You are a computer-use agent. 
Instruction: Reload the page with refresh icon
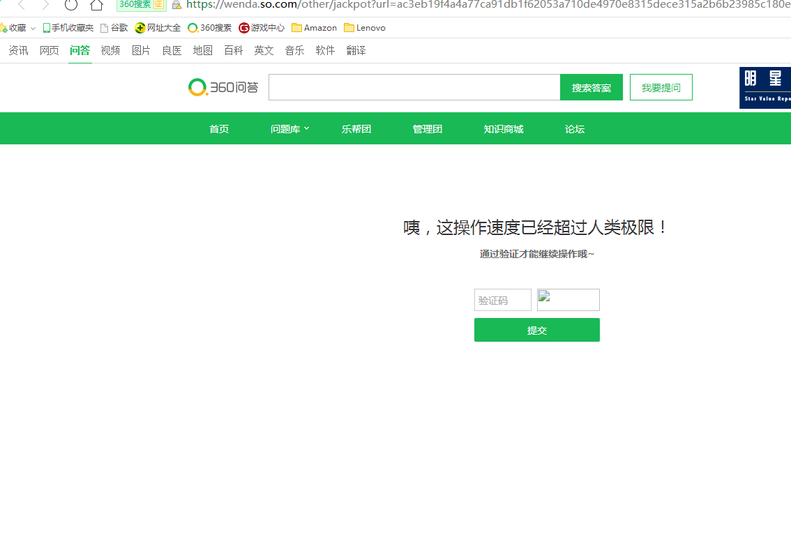click(71, 5)
